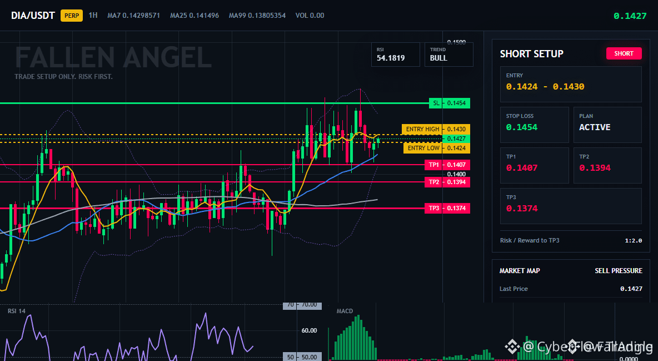Open the RSI 54.1819 info box

[395, 54]
